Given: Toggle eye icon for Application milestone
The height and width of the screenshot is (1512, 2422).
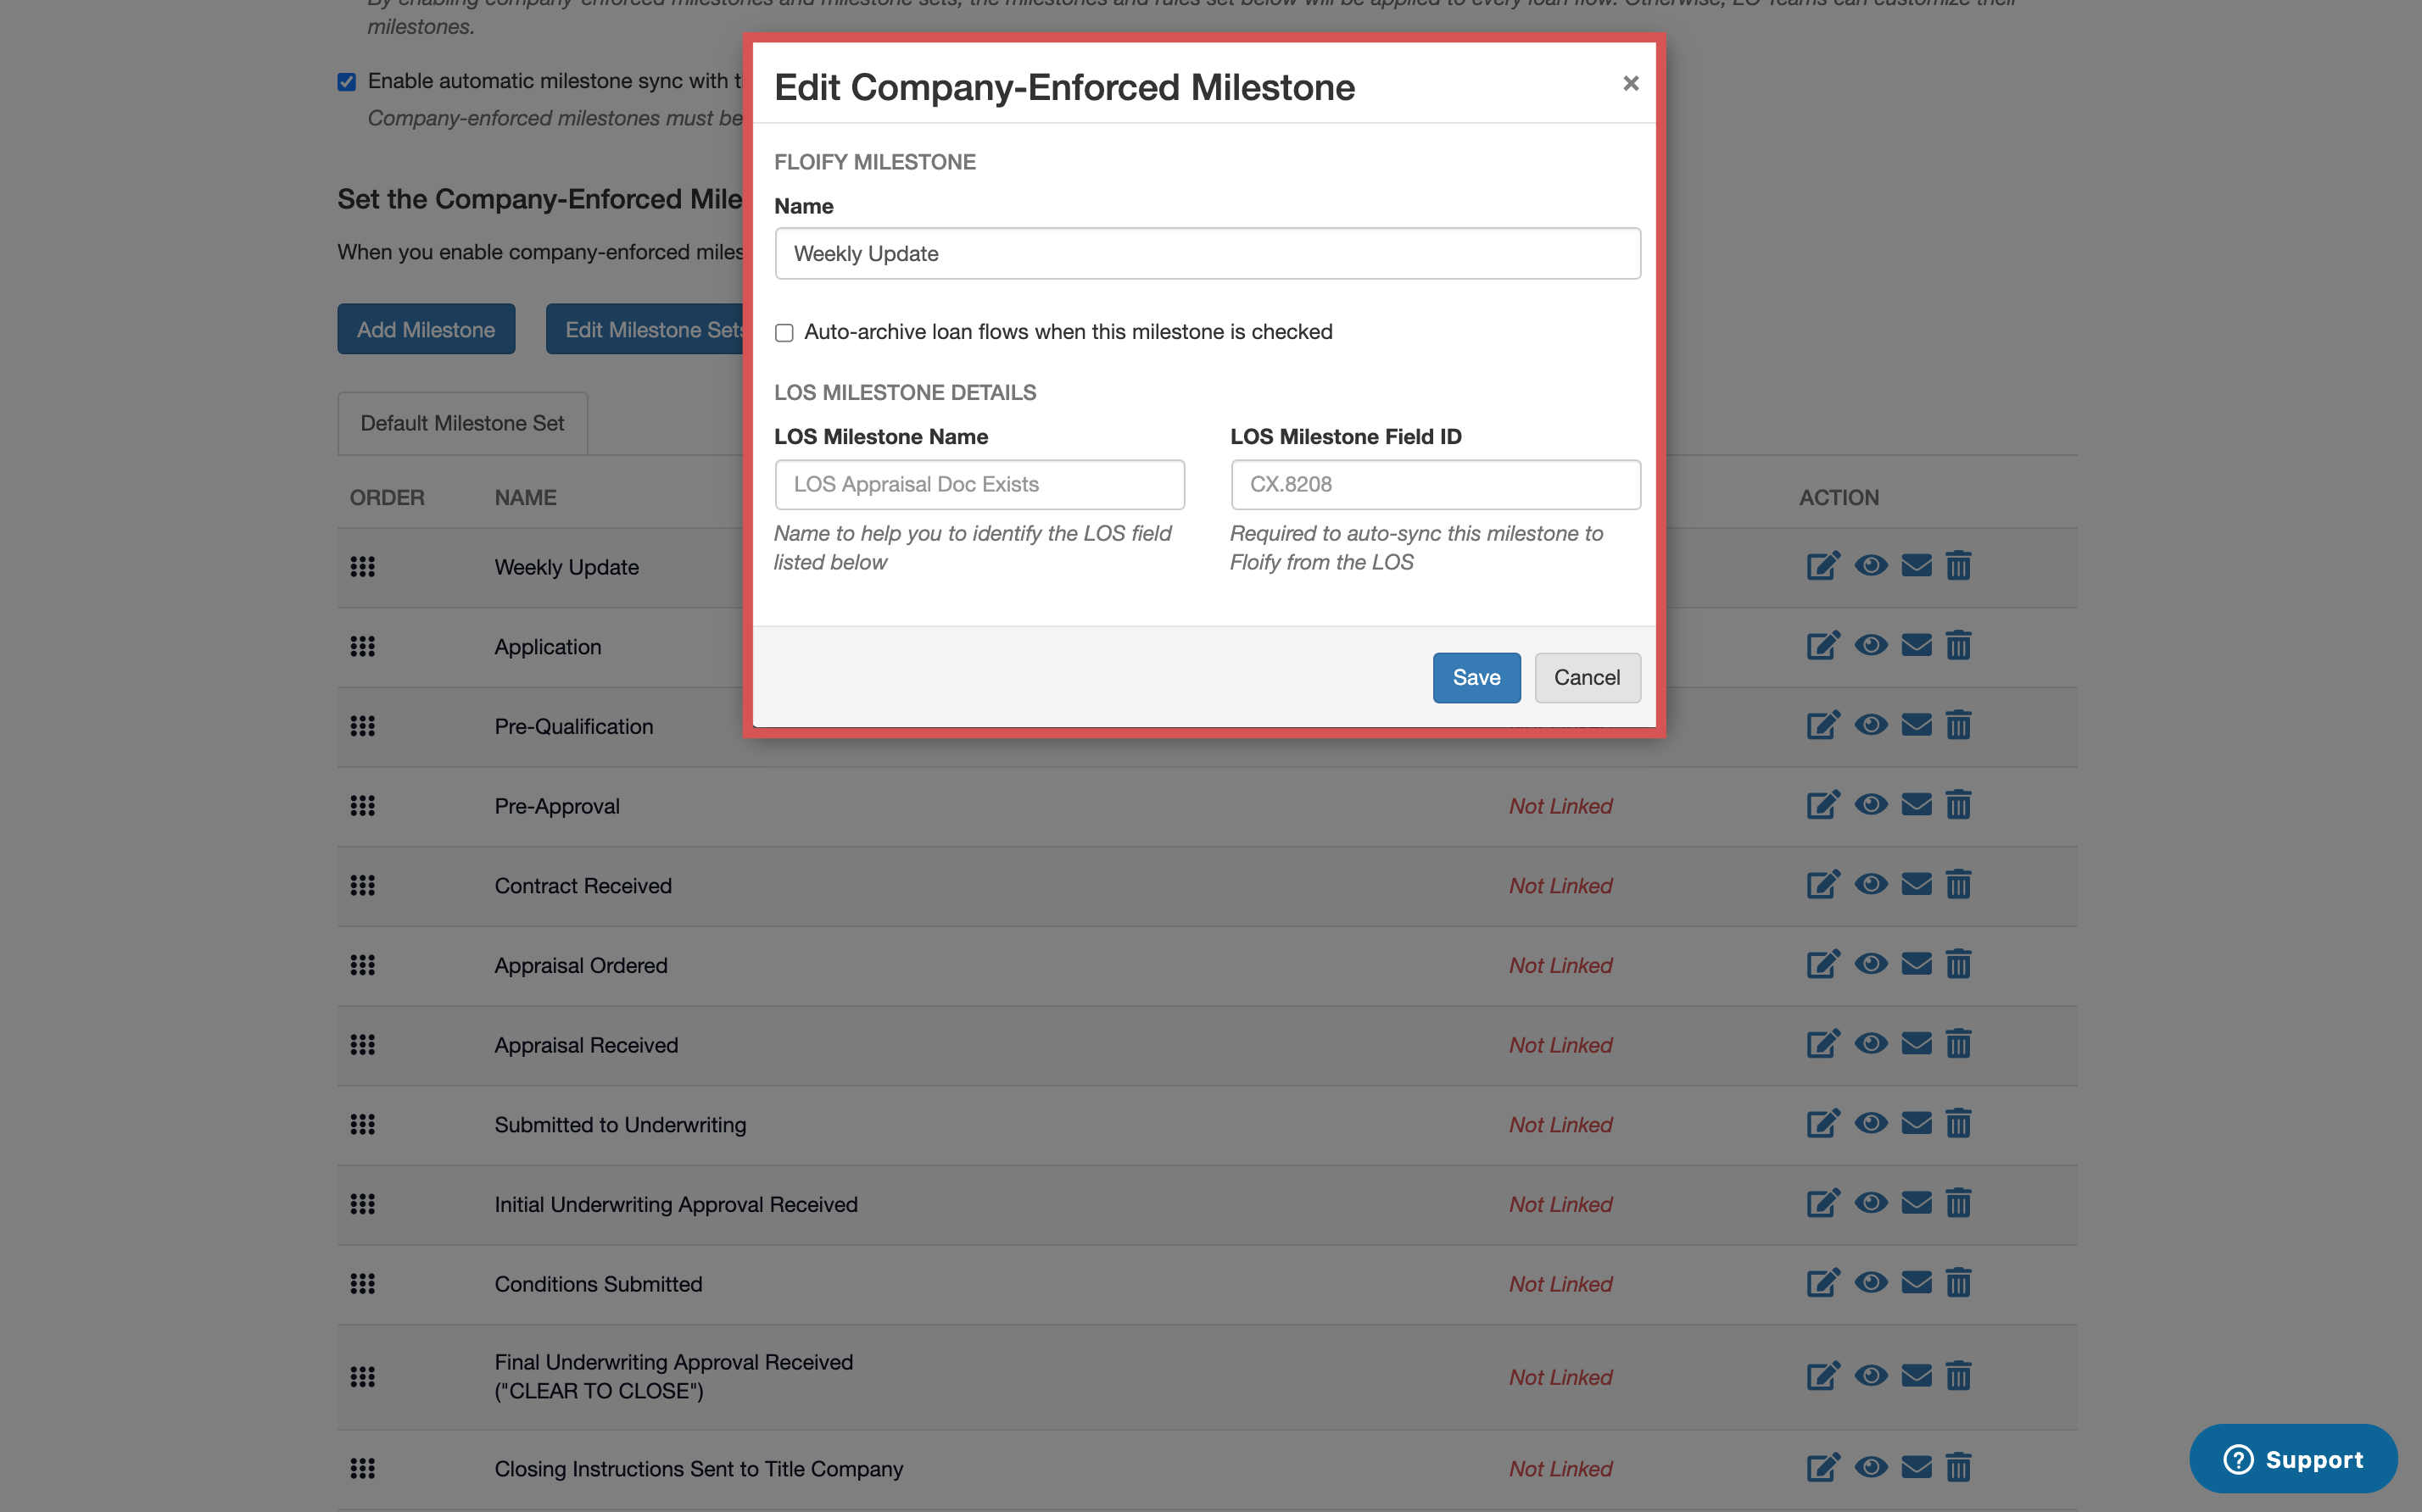Looking at the screenshot, I should [1870, 645].
